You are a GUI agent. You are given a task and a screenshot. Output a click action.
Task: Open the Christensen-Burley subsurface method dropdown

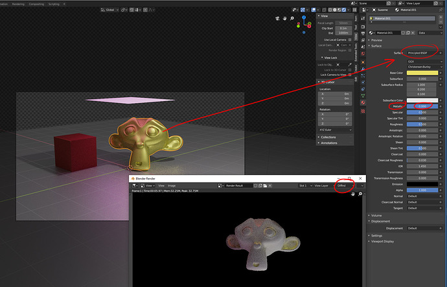(x=425, y=67)
